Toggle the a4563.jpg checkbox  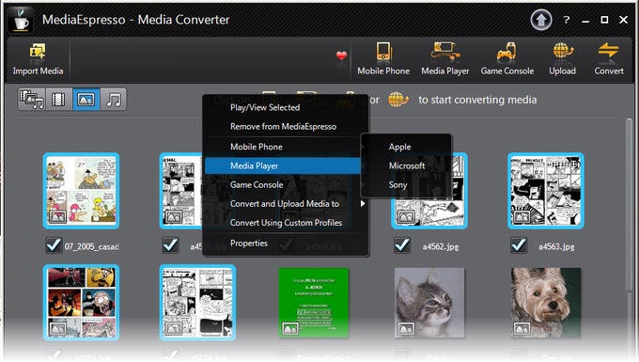[519, 245]
